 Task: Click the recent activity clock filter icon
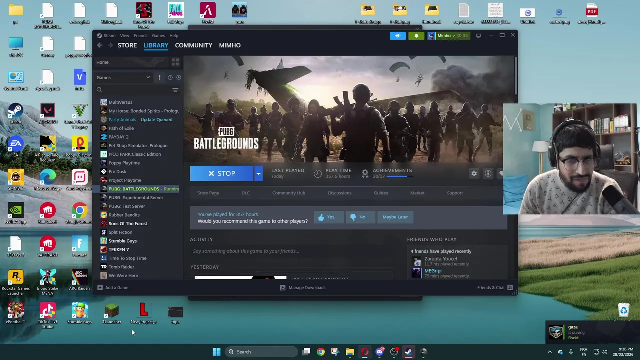[x=170, y=77]
